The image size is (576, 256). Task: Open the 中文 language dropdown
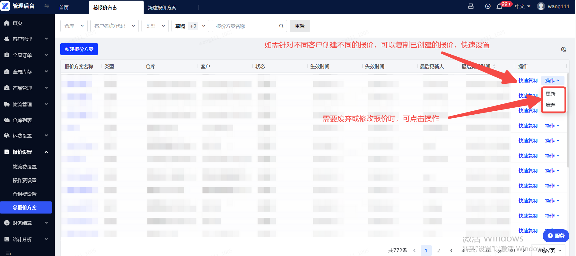(522, 6)
